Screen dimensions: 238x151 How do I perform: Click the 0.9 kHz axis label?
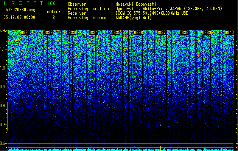(x=3, y=87)
